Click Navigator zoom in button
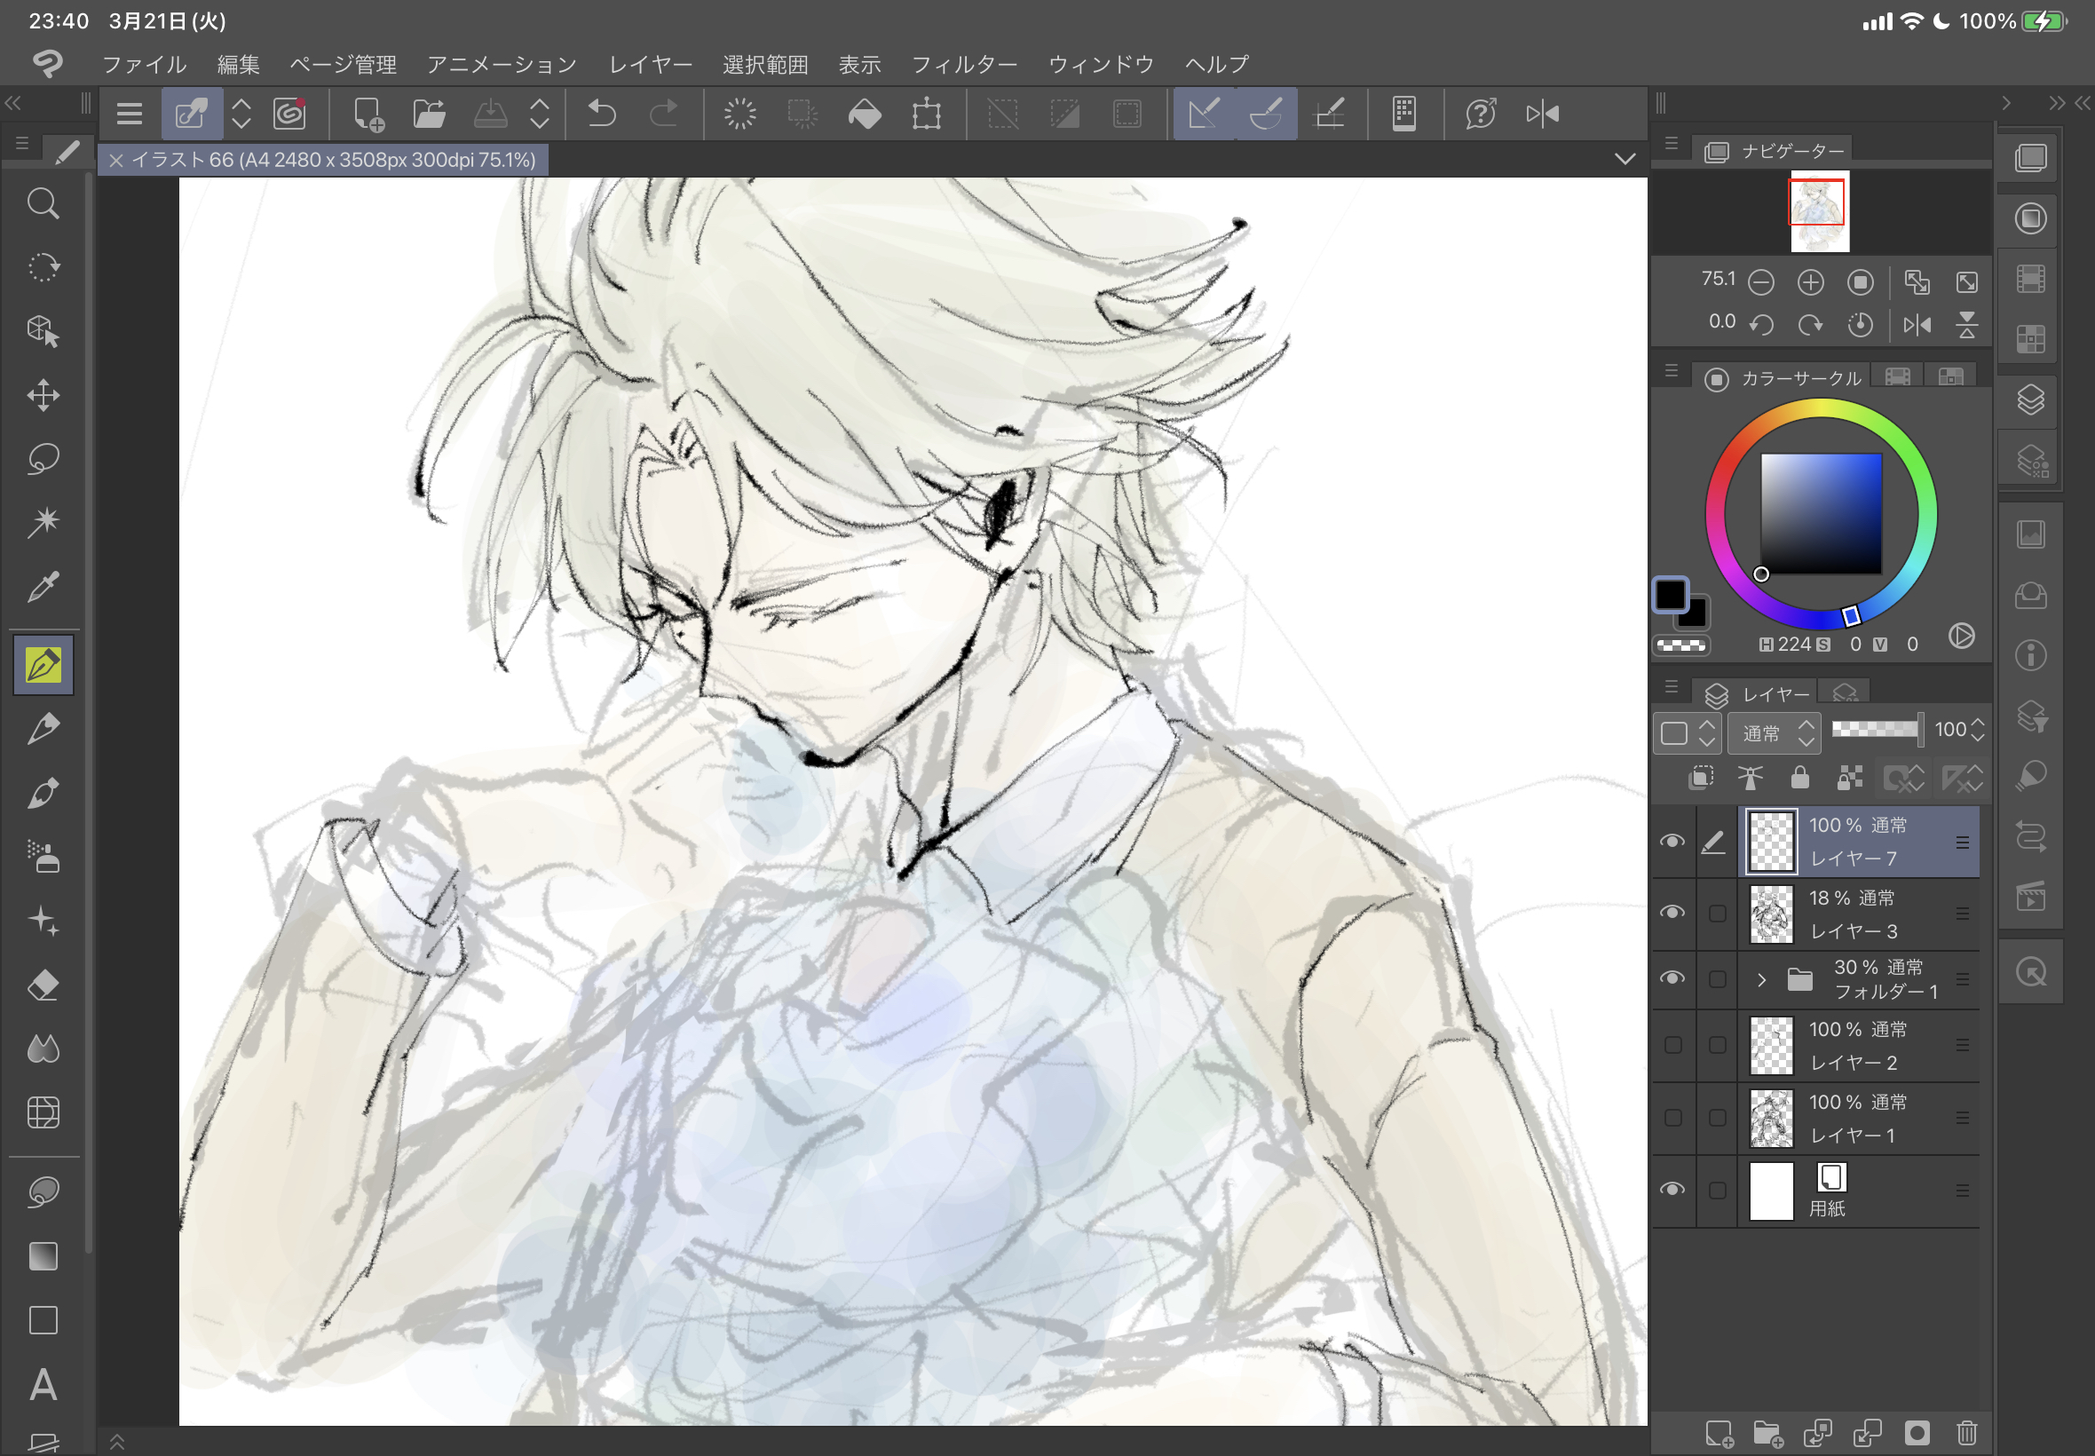 (x=1810, y=283)
